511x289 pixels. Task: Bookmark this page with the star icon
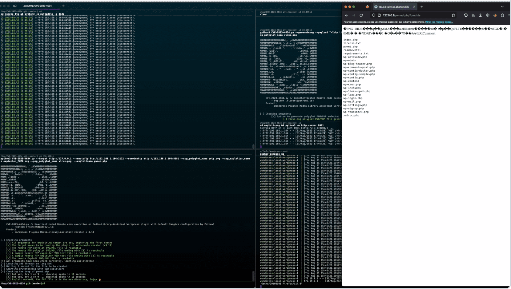453,15
